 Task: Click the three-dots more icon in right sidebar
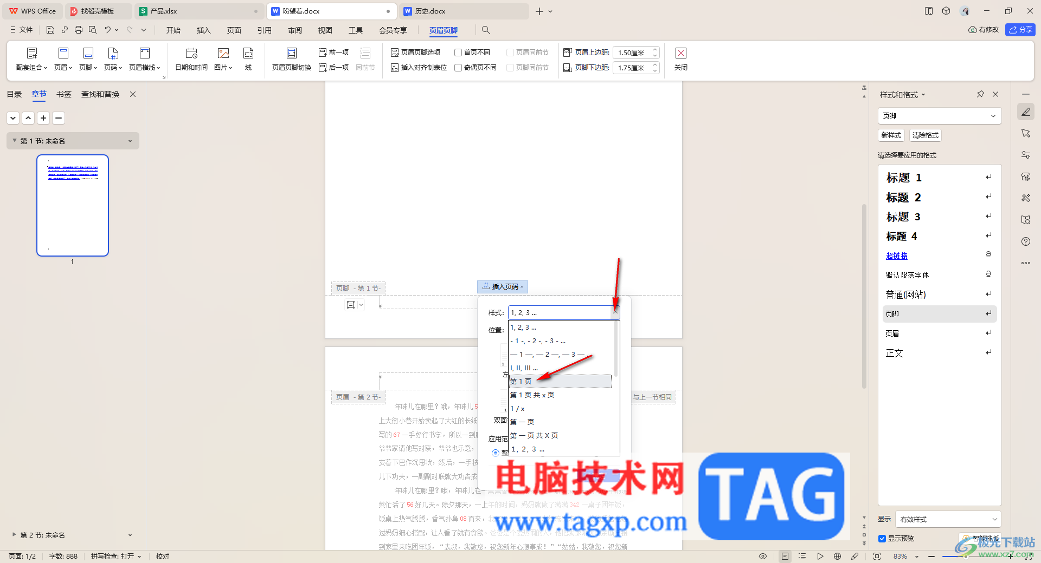1026,263
